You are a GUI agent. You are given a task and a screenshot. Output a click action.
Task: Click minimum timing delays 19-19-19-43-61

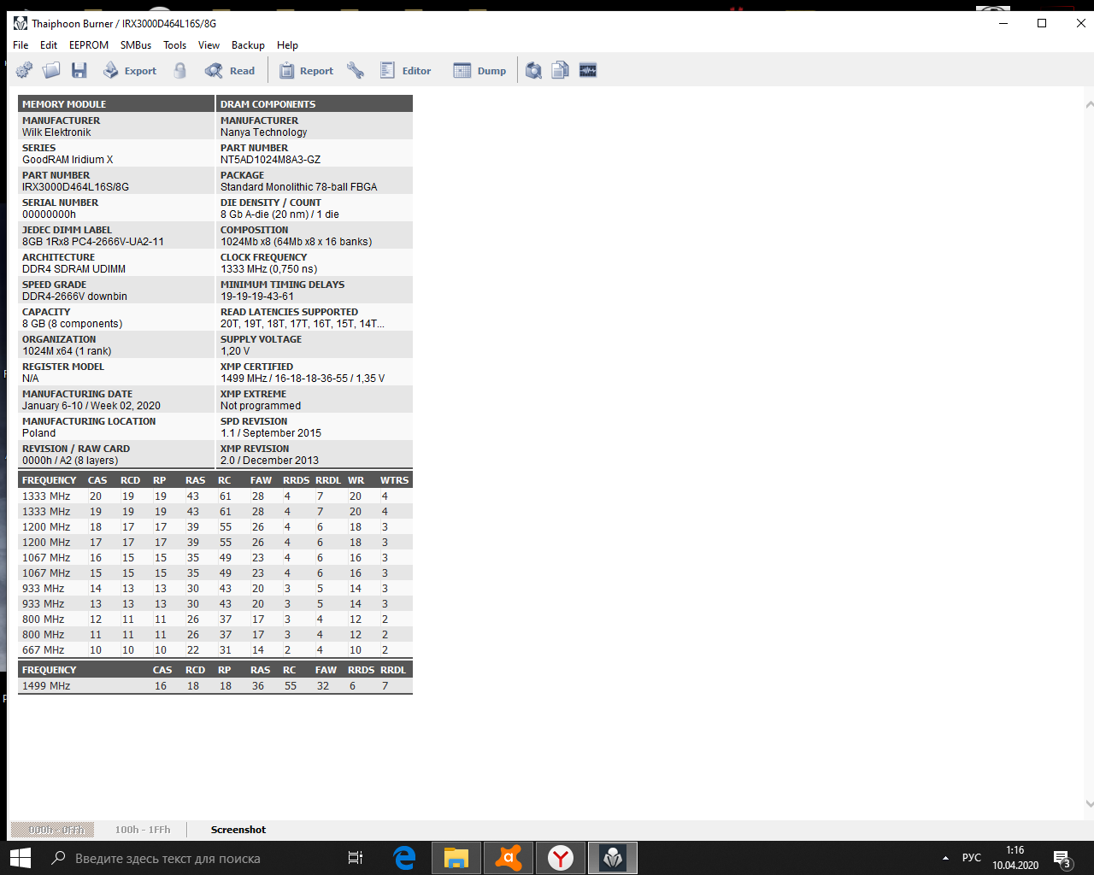click(x=257, y=297)
